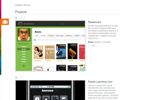
Task: Tap the movie camera icon on the iPhone
Action: pos(55,98)
